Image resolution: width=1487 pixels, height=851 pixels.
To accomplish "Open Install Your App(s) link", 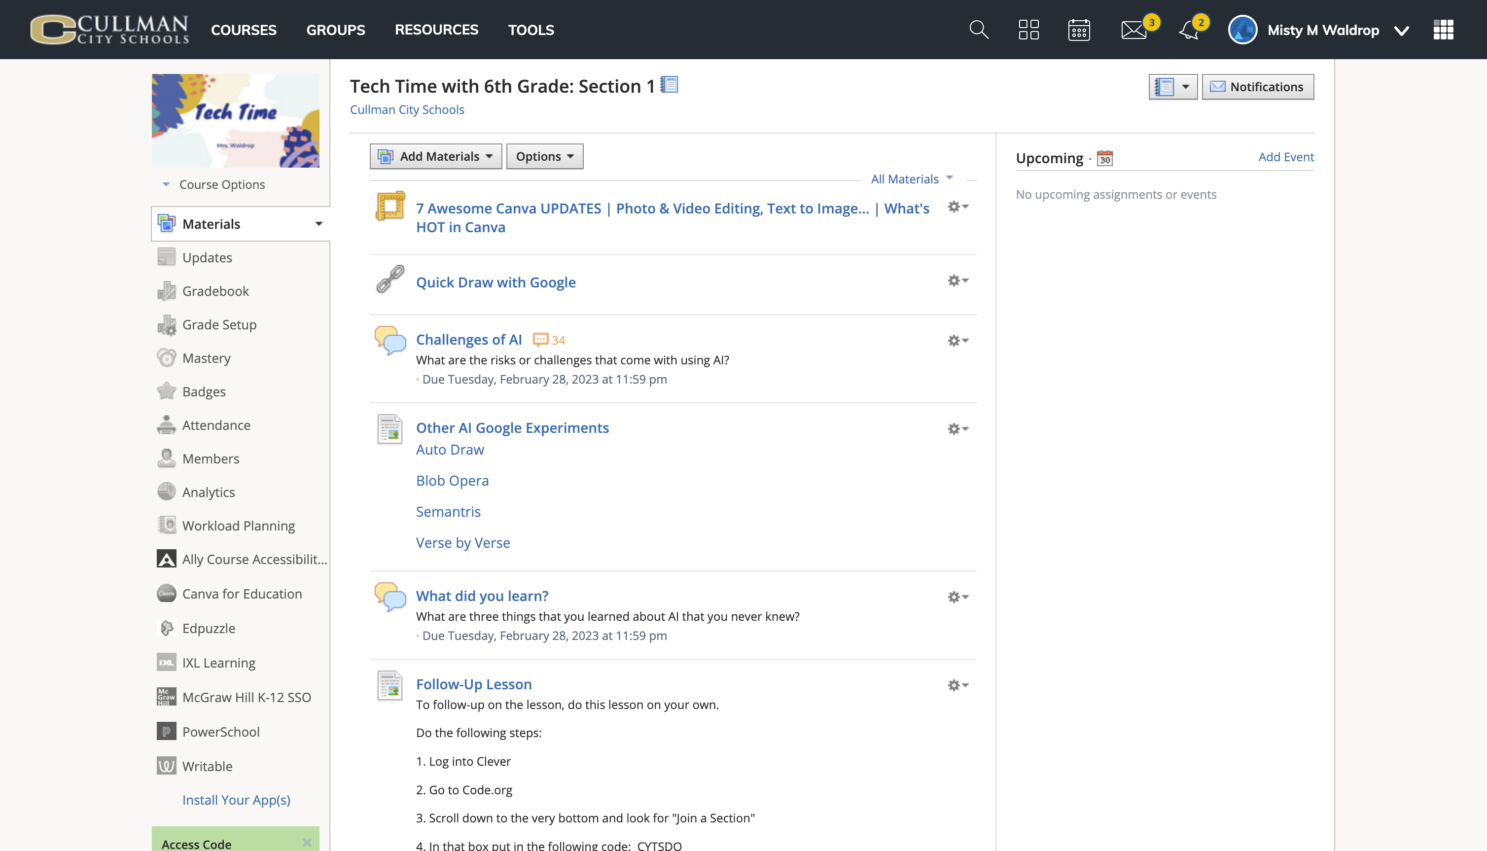I will [x=236, y=800].
